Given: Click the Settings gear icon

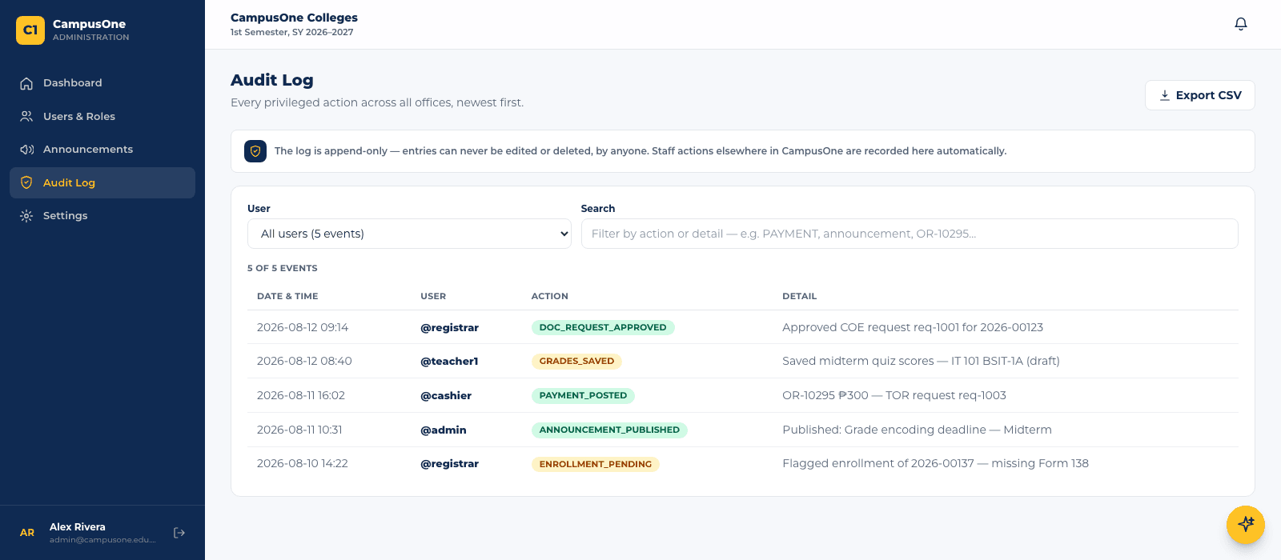Looking at the screenshot, I should 26,216.
